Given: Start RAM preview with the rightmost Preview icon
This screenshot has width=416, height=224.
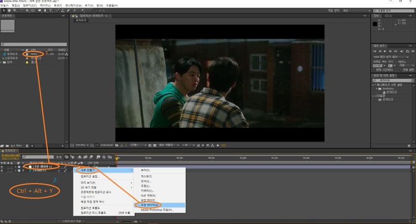Looking at the screenshot, I should click(413, 51).
